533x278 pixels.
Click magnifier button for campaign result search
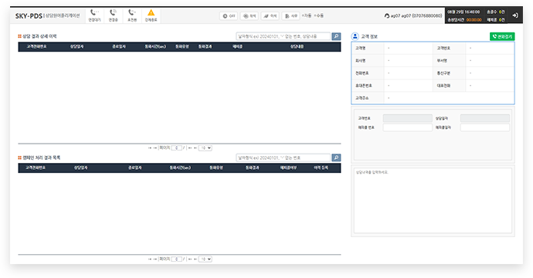[x=336, y=158]
